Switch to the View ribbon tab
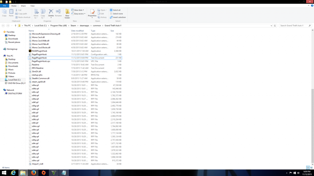Screen dimensions: 314x176 point(32,6)
